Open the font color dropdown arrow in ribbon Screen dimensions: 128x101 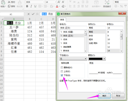click(59, 6)
